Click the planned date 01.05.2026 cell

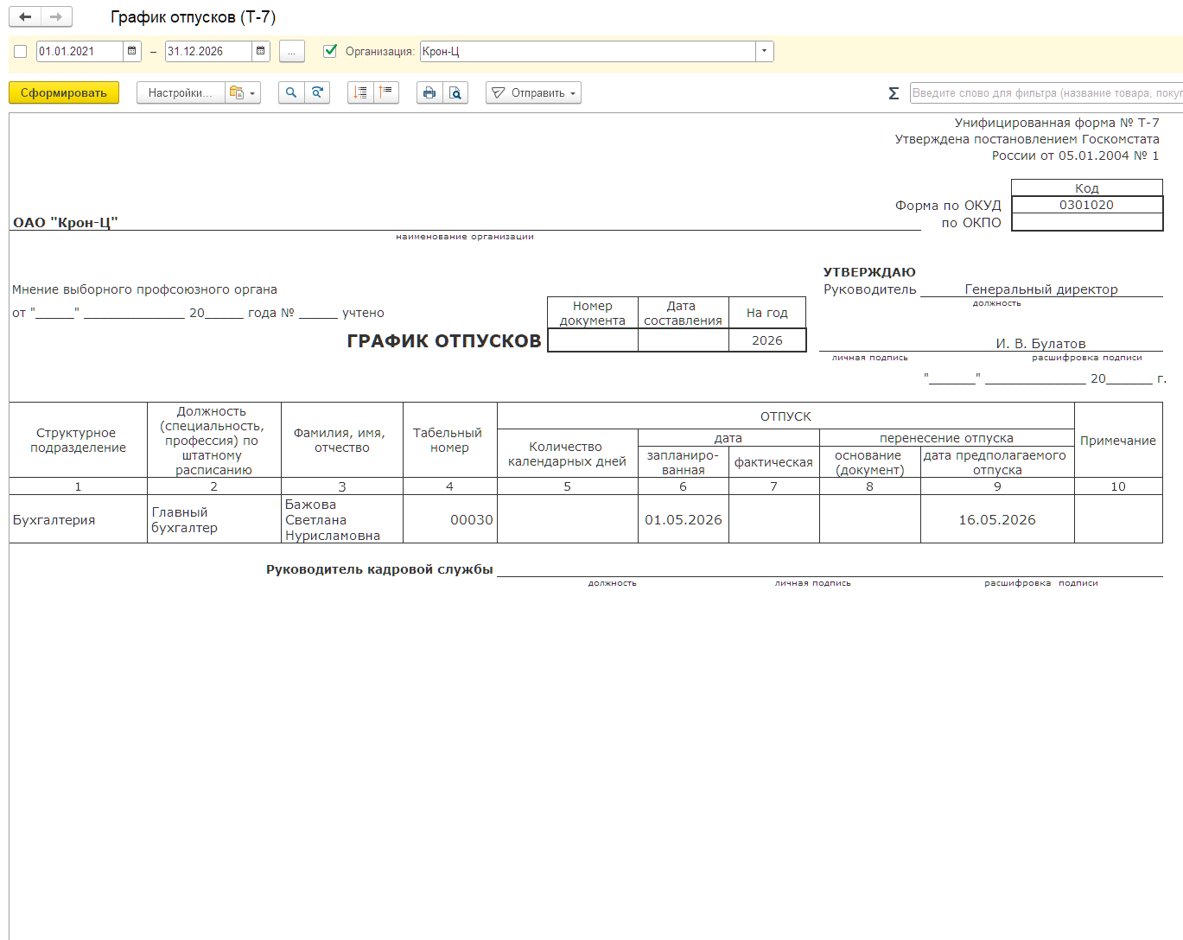point(684,519)
